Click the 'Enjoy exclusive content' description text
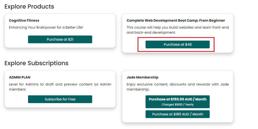Image resolution: width=258 pixels, height=129 pixels. click(x=178, y=87)
